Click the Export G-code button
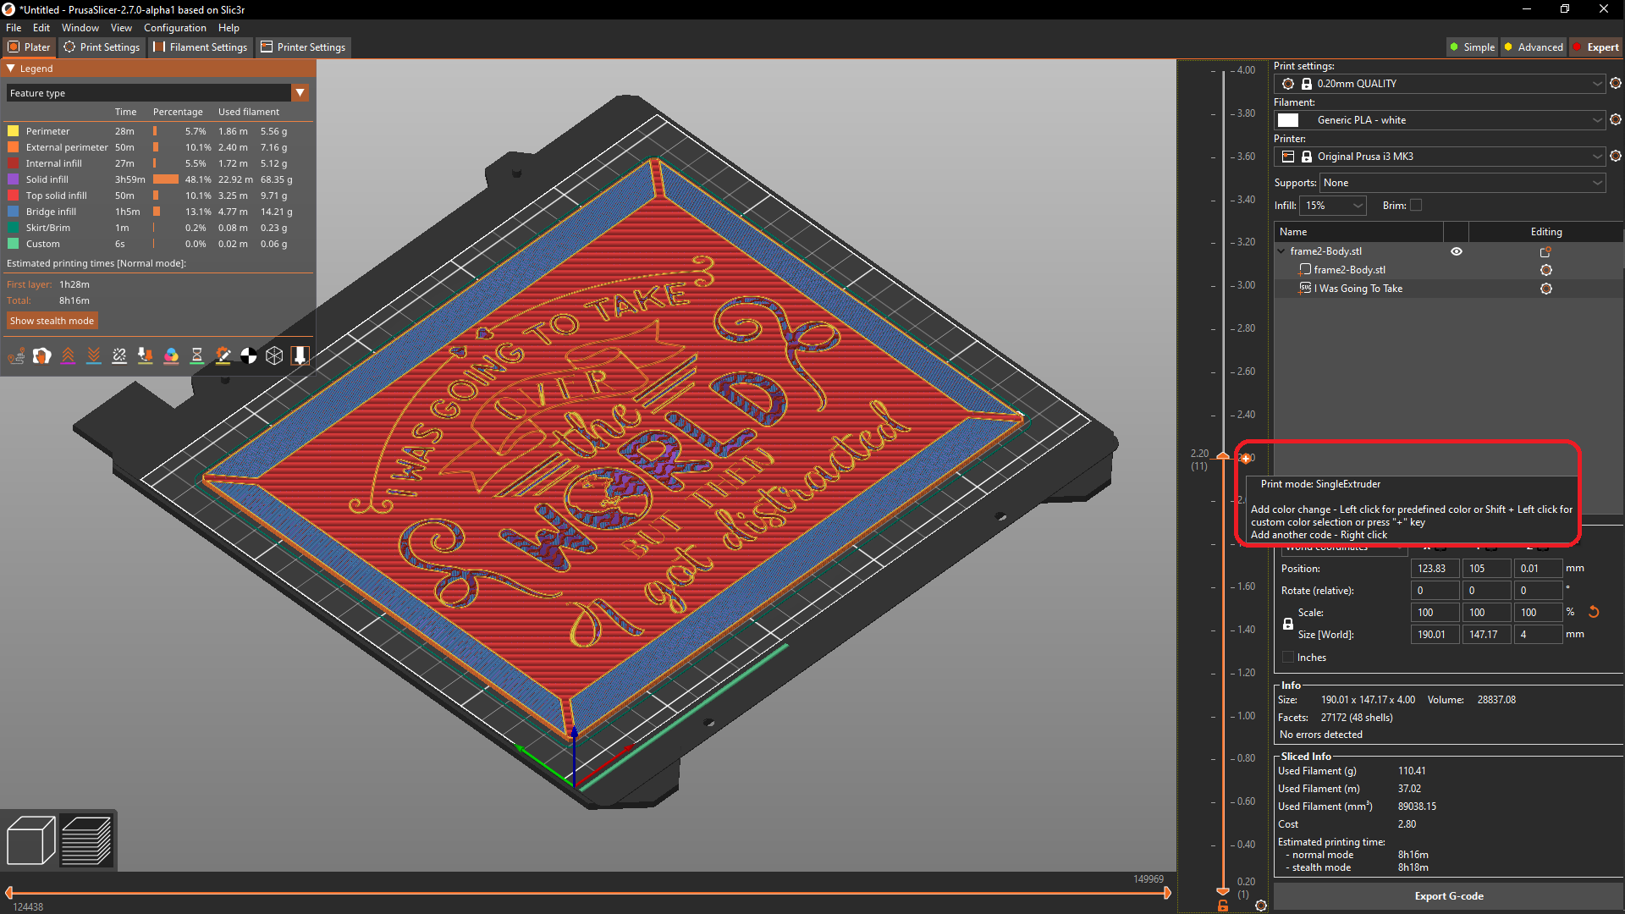 pos(1449,895)
